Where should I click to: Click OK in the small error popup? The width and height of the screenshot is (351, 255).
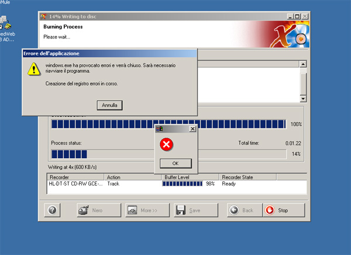[175, 163]
